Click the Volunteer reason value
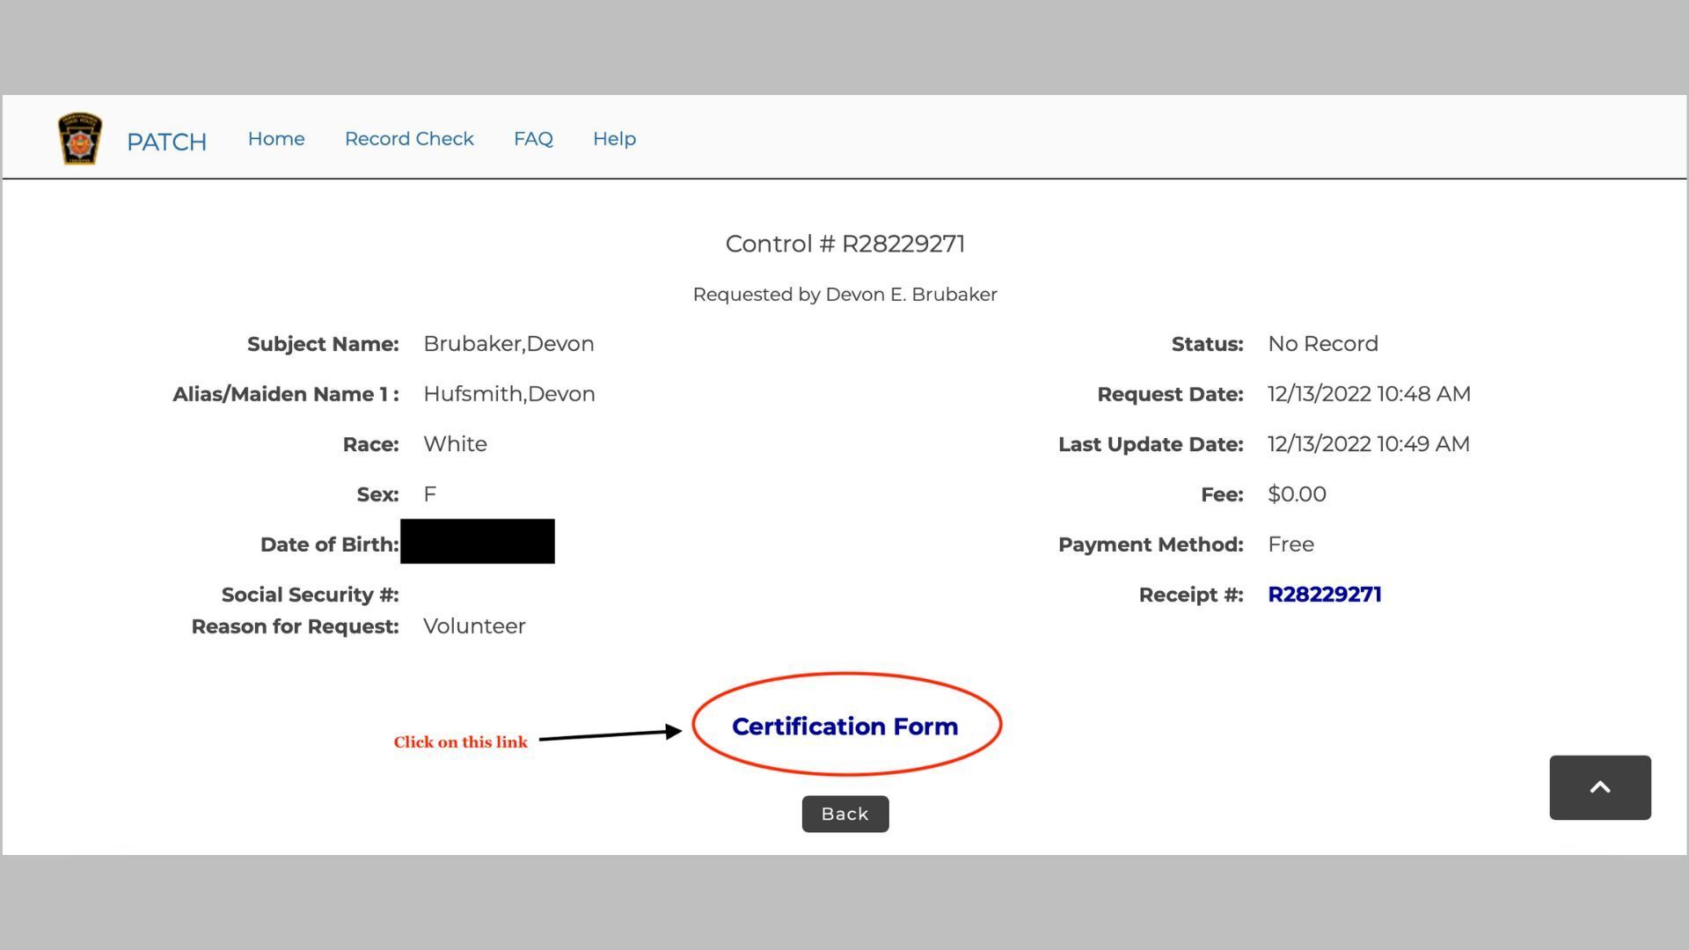 pyautogui.click(x=474, y=626)
